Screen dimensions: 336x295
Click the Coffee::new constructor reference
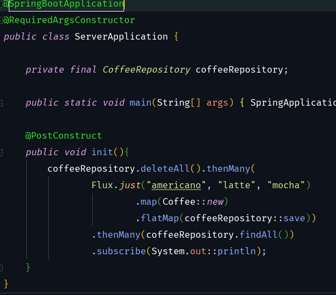[x=193, y=202]
